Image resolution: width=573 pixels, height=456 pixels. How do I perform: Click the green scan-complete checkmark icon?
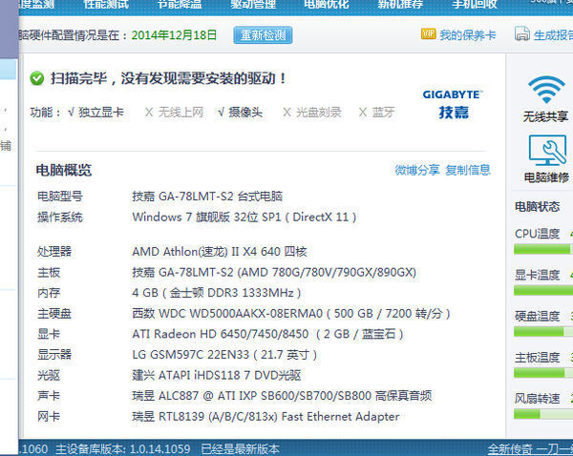point(37,78)
